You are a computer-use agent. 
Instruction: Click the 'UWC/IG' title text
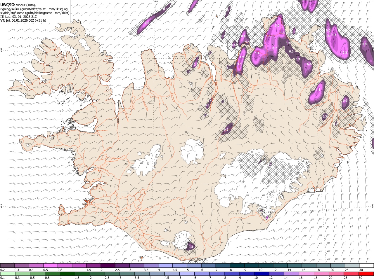click(7, 4)
